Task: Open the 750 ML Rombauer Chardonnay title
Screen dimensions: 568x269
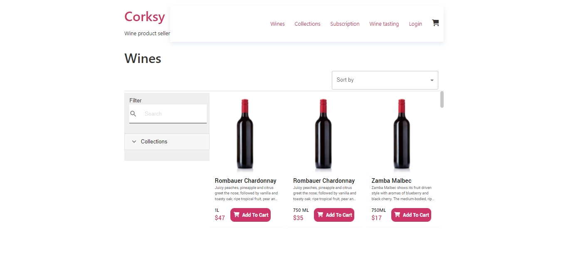Action: point(324,181)
